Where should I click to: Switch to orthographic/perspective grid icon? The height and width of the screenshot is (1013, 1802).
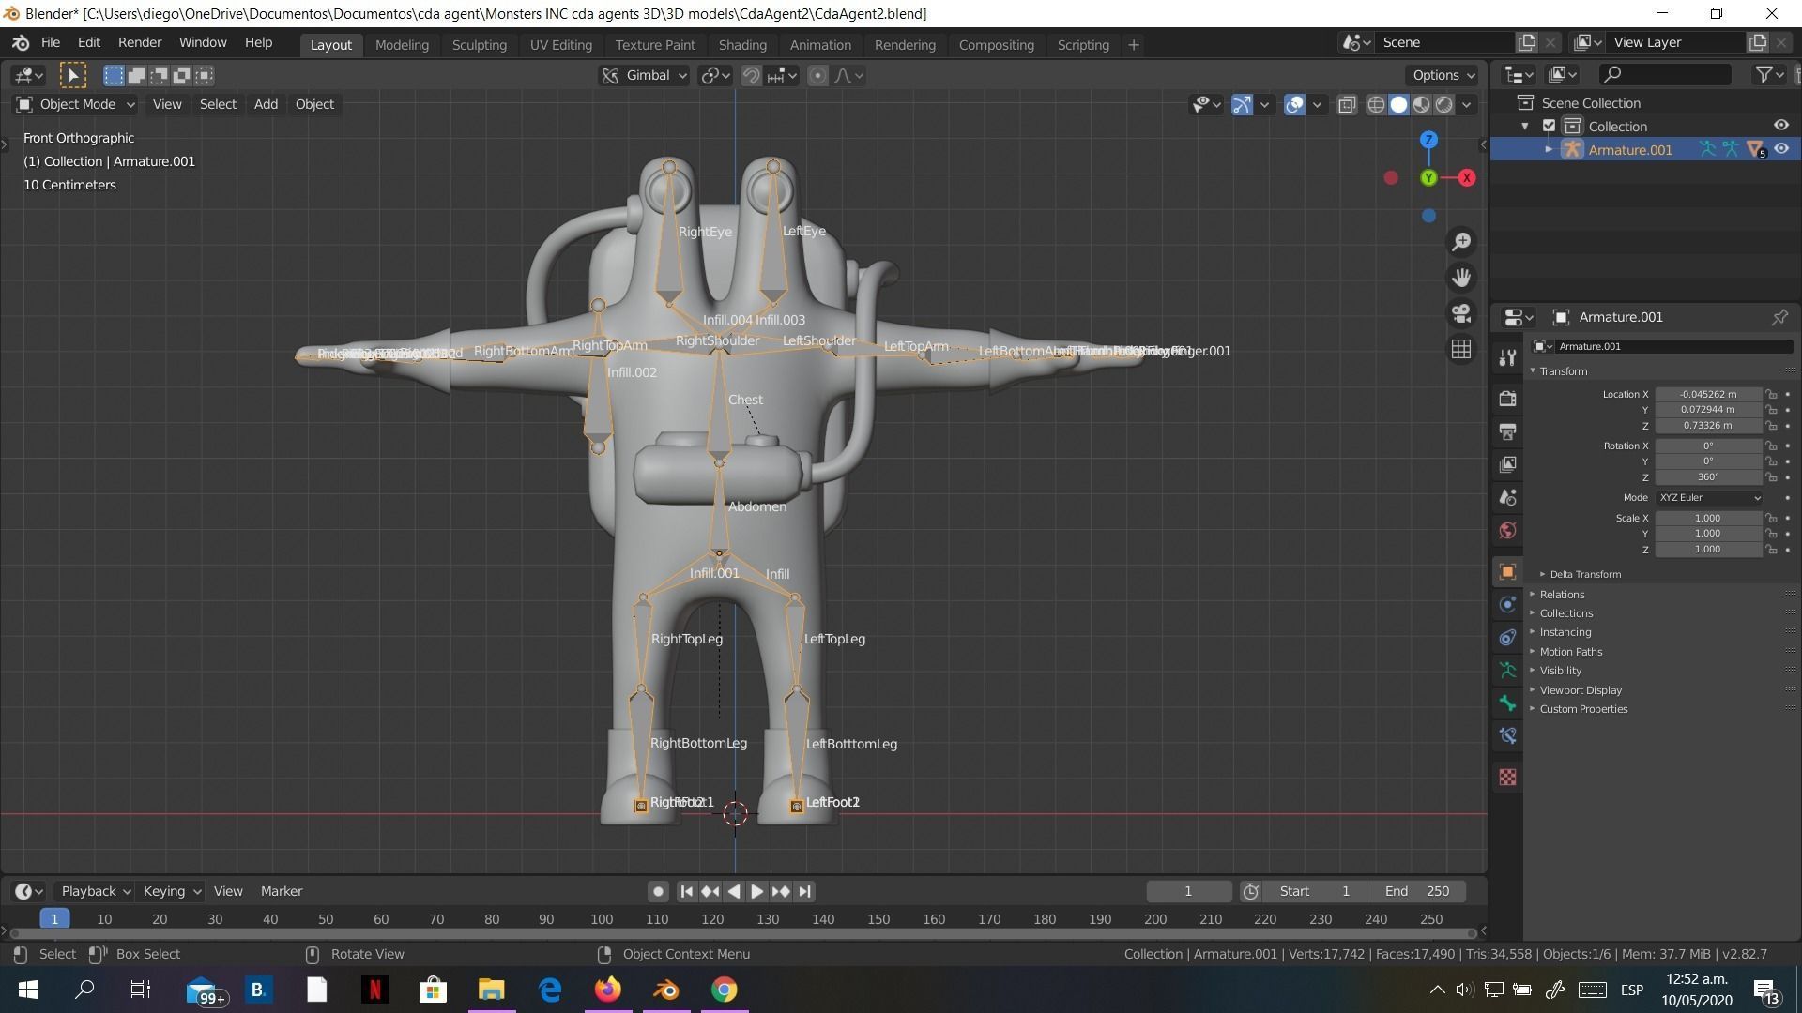[x=1461, y=349]
